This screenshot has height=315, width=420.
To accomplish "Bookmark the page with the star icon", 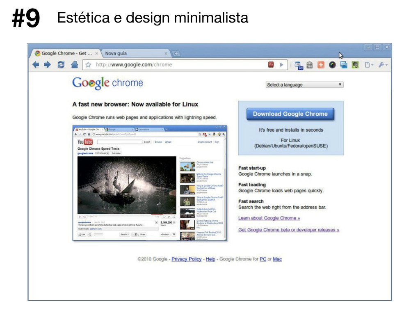I will click(x=88, y=64).
